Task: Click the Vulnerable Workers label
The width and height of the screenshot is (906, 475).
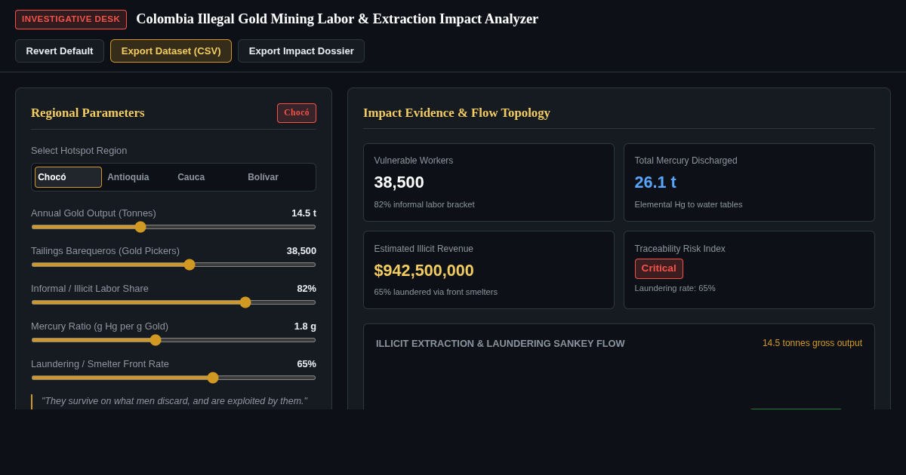Action: click(414, 161)
